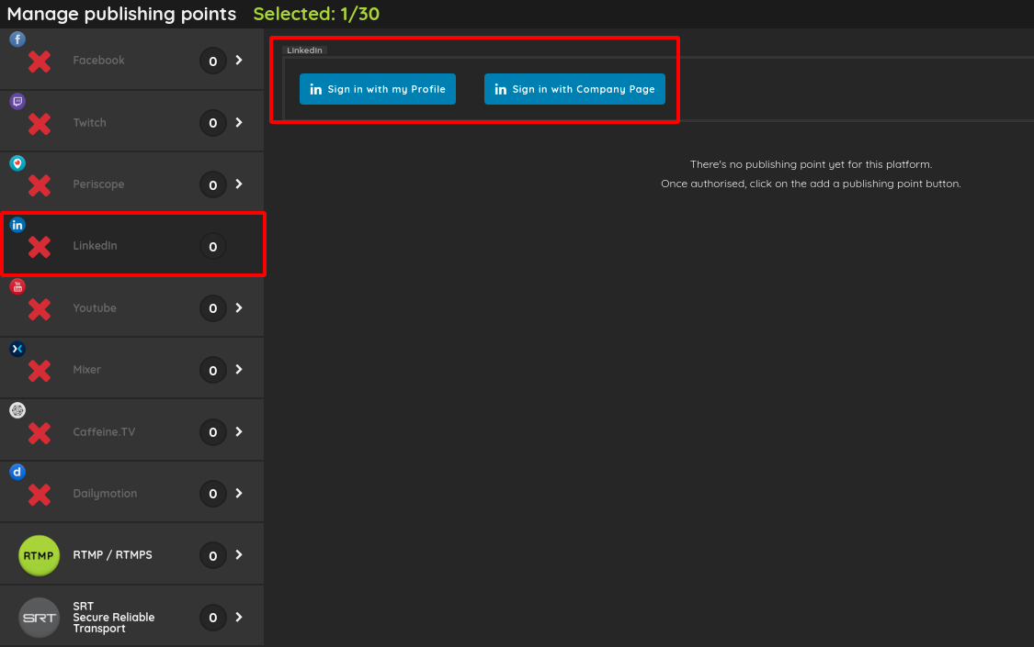The width and height of the screenshot is (1034, 647).
Task: Click the red X next to Caffeine.TV
Action: click(40, 433)
